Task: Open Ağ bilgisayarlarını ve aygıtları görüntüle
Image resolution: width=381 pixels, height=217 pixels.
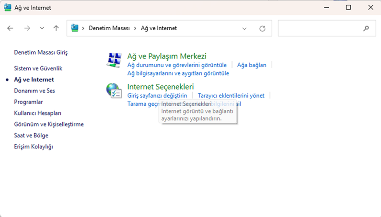Action: click(x=178, y=73)
